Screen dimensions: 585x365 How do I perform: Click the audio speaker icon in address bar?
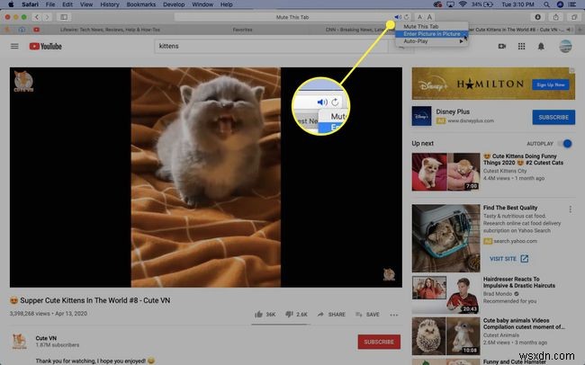(x=398, y=17)
